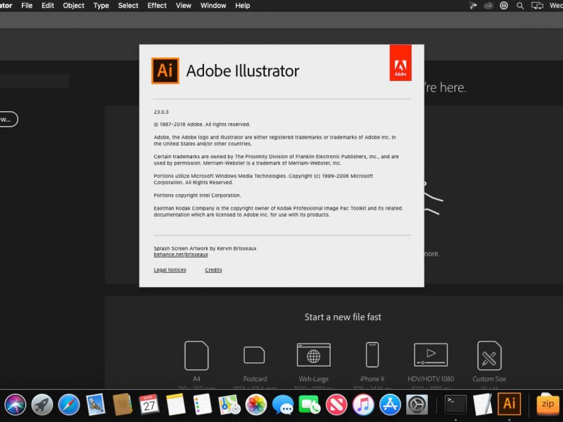563x422 pixels.
Task: Open News from the Dock
Action: tap(336, 404)
